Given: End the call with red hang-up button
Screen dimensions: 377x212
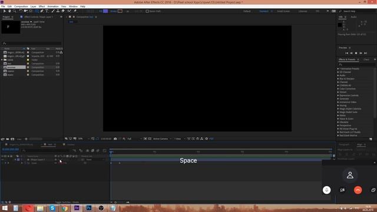Looking at the screenshot, I should [x=358, y=190].
